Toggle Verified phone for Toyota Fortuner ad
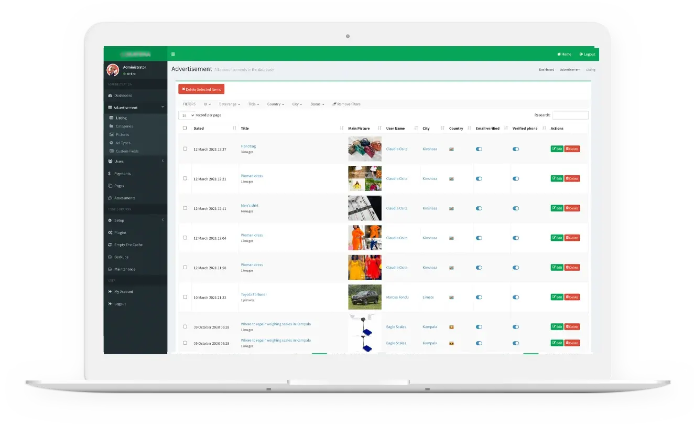 tap(516, 297)
